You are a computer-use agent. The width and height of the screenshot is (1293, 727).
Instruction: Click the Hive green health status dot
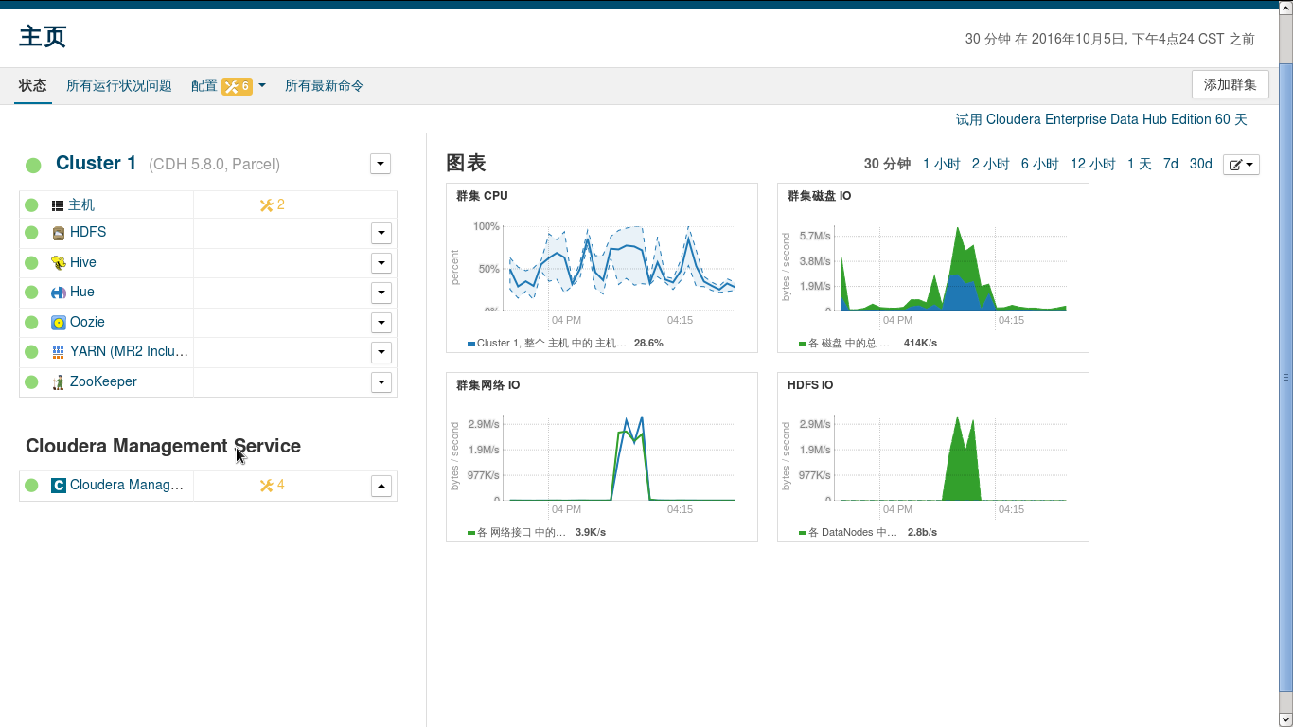coord(31,262)
